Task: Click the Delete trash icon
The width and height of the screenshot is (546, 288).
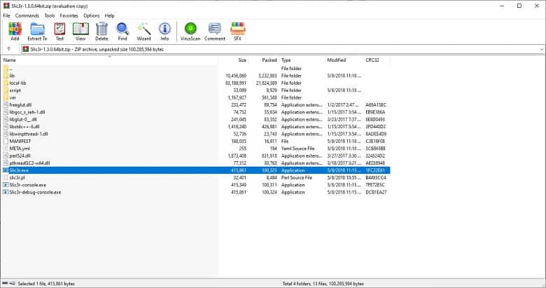Action: coord(101,32)
